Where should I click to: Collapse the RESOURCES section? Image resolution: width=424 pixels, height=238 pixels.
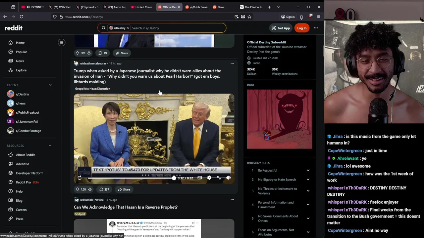click(50, 145)
